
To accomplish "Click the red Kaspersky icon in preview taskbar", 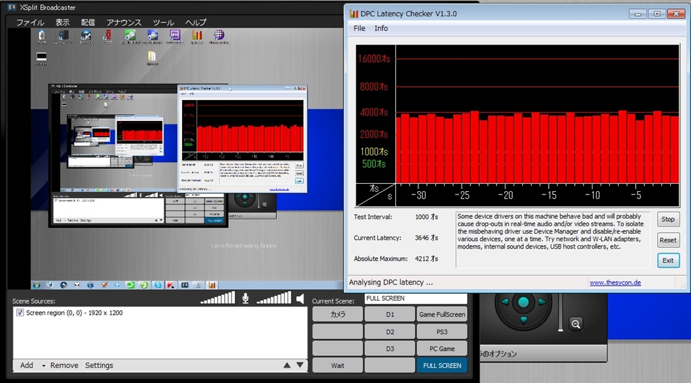I will (171, 285).
